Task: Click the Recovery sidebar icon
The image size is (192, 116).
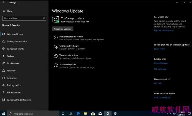Action: [x=4, y=70]
